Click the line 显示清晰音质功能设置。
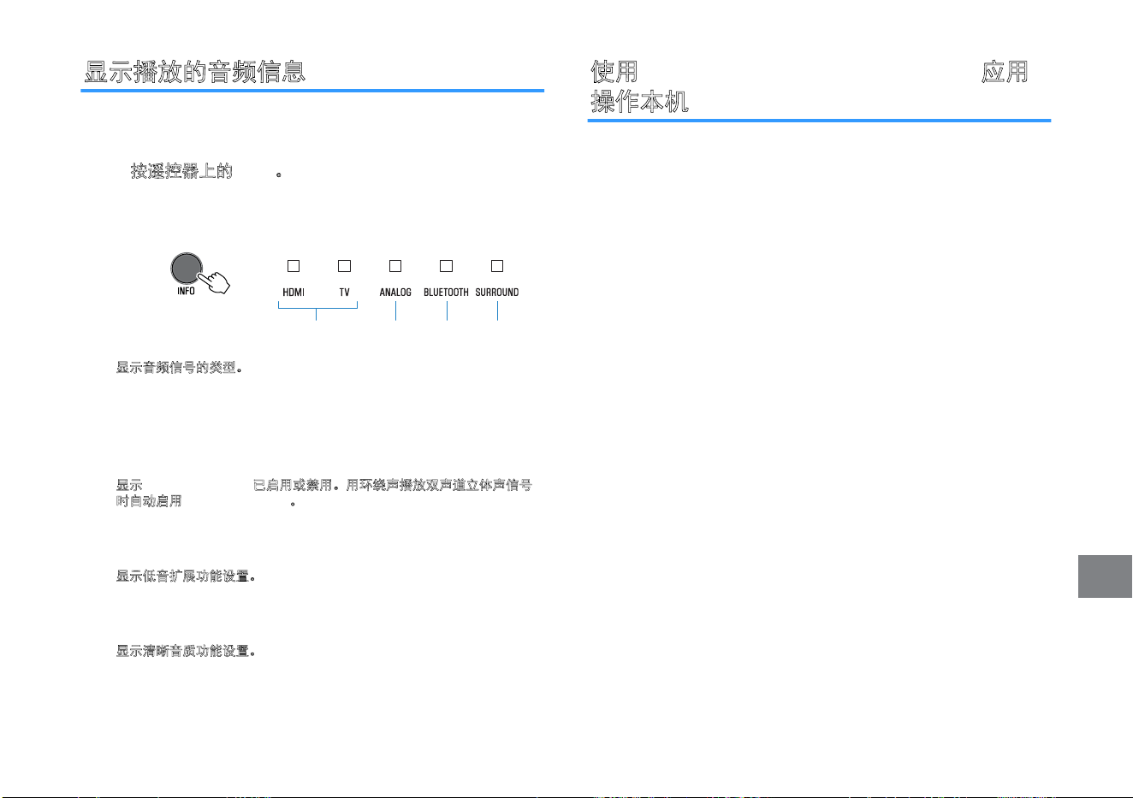This screenshot has width=1133, height=798. 187,652
